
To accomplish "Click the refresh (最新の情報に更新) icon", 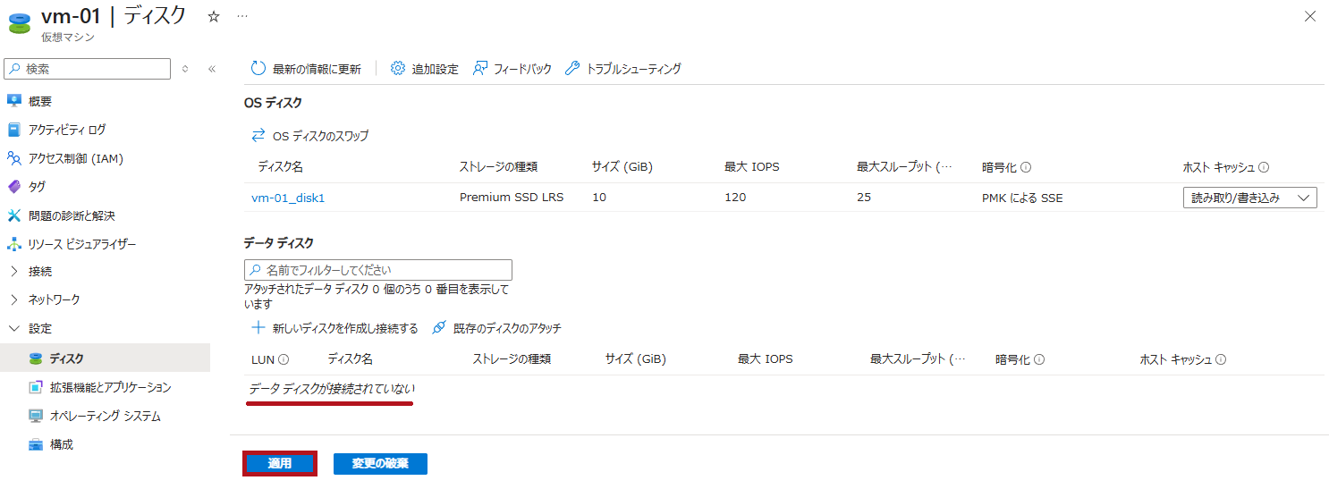I will pos(258,69).
